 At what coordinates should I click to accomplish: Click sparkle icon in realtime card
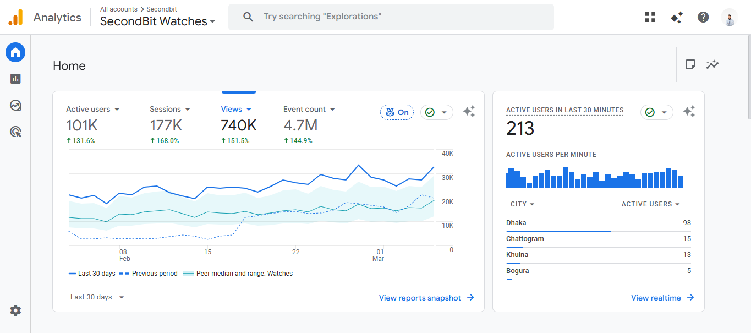click(689, 112)
